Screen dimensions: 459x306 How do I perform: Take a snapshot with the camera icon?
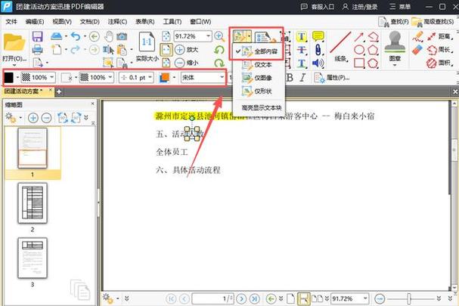click(122, 36)
